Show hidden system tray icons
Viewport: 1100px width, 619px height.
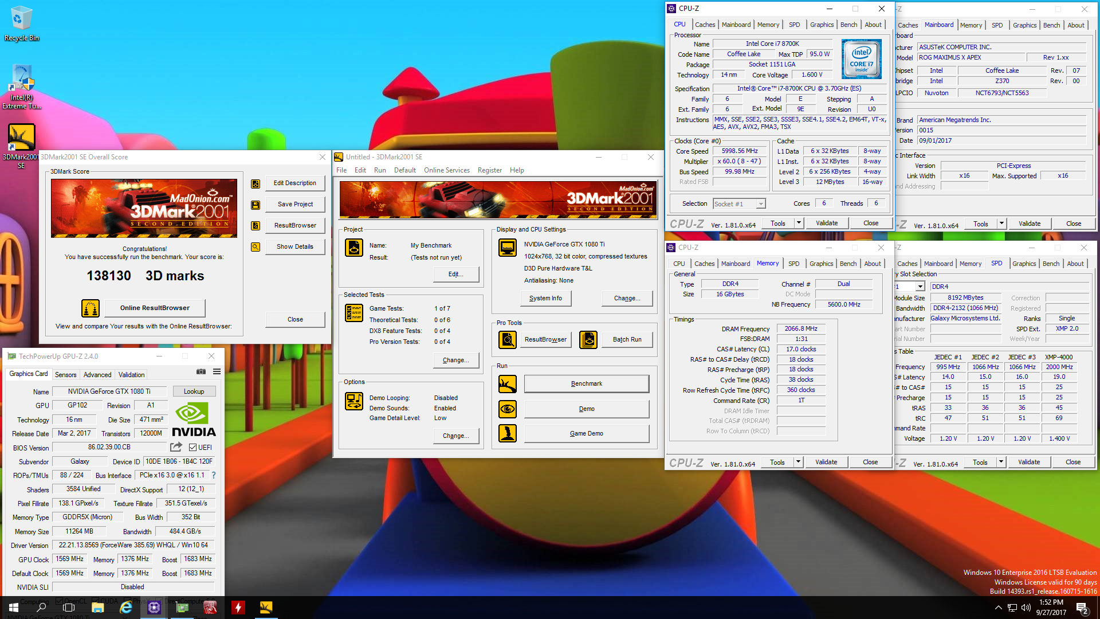pos(998,608)
